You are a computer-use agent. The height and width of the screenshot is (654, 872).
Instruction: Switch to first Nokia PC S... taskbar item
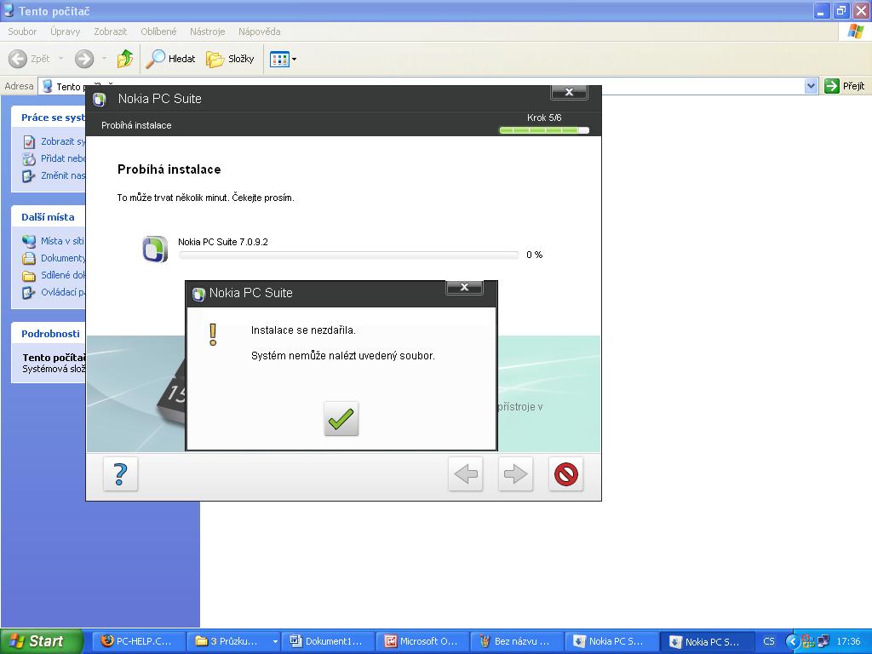611,641
